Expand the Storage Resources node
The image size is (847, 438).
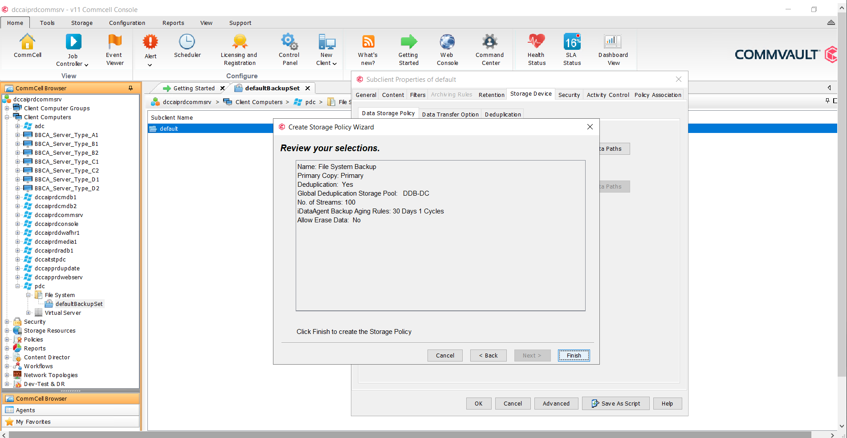point(7,330)
